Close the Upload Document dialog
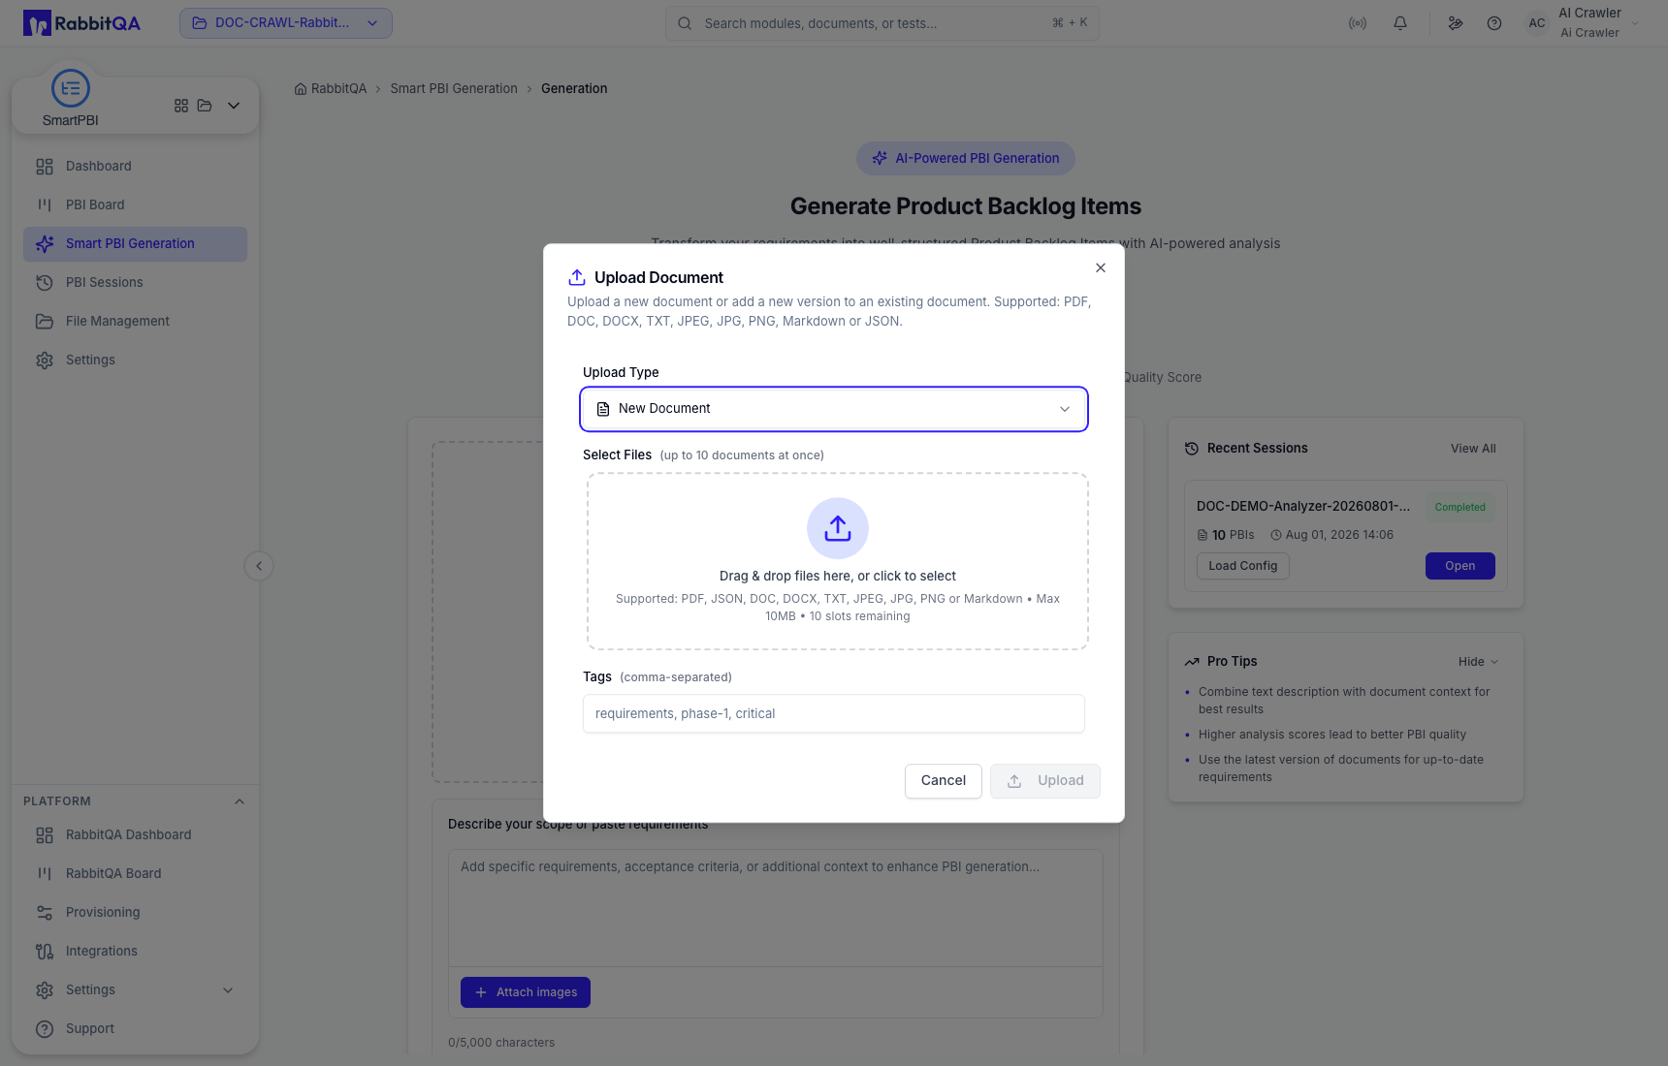Image resolution: width=1668 pixels, height=1066 pixels. (x=1101, y=267)
